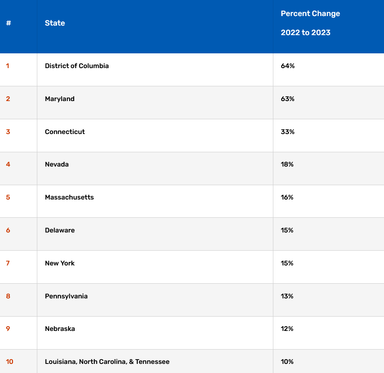Click the New York row name
The width and height of the screenshot is (384, 373).
[60, 263]
